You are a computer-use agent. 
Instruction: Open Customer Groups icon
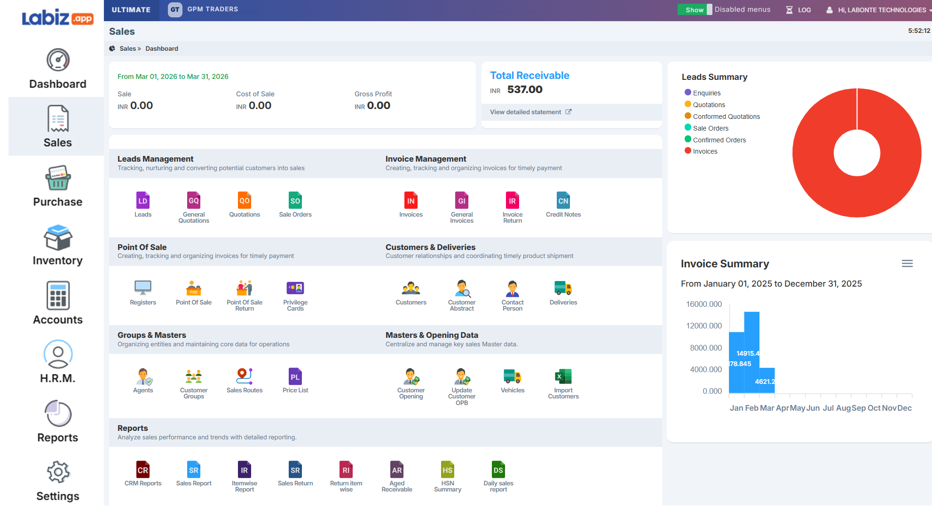pyautogui.click(x=194, y=376)
